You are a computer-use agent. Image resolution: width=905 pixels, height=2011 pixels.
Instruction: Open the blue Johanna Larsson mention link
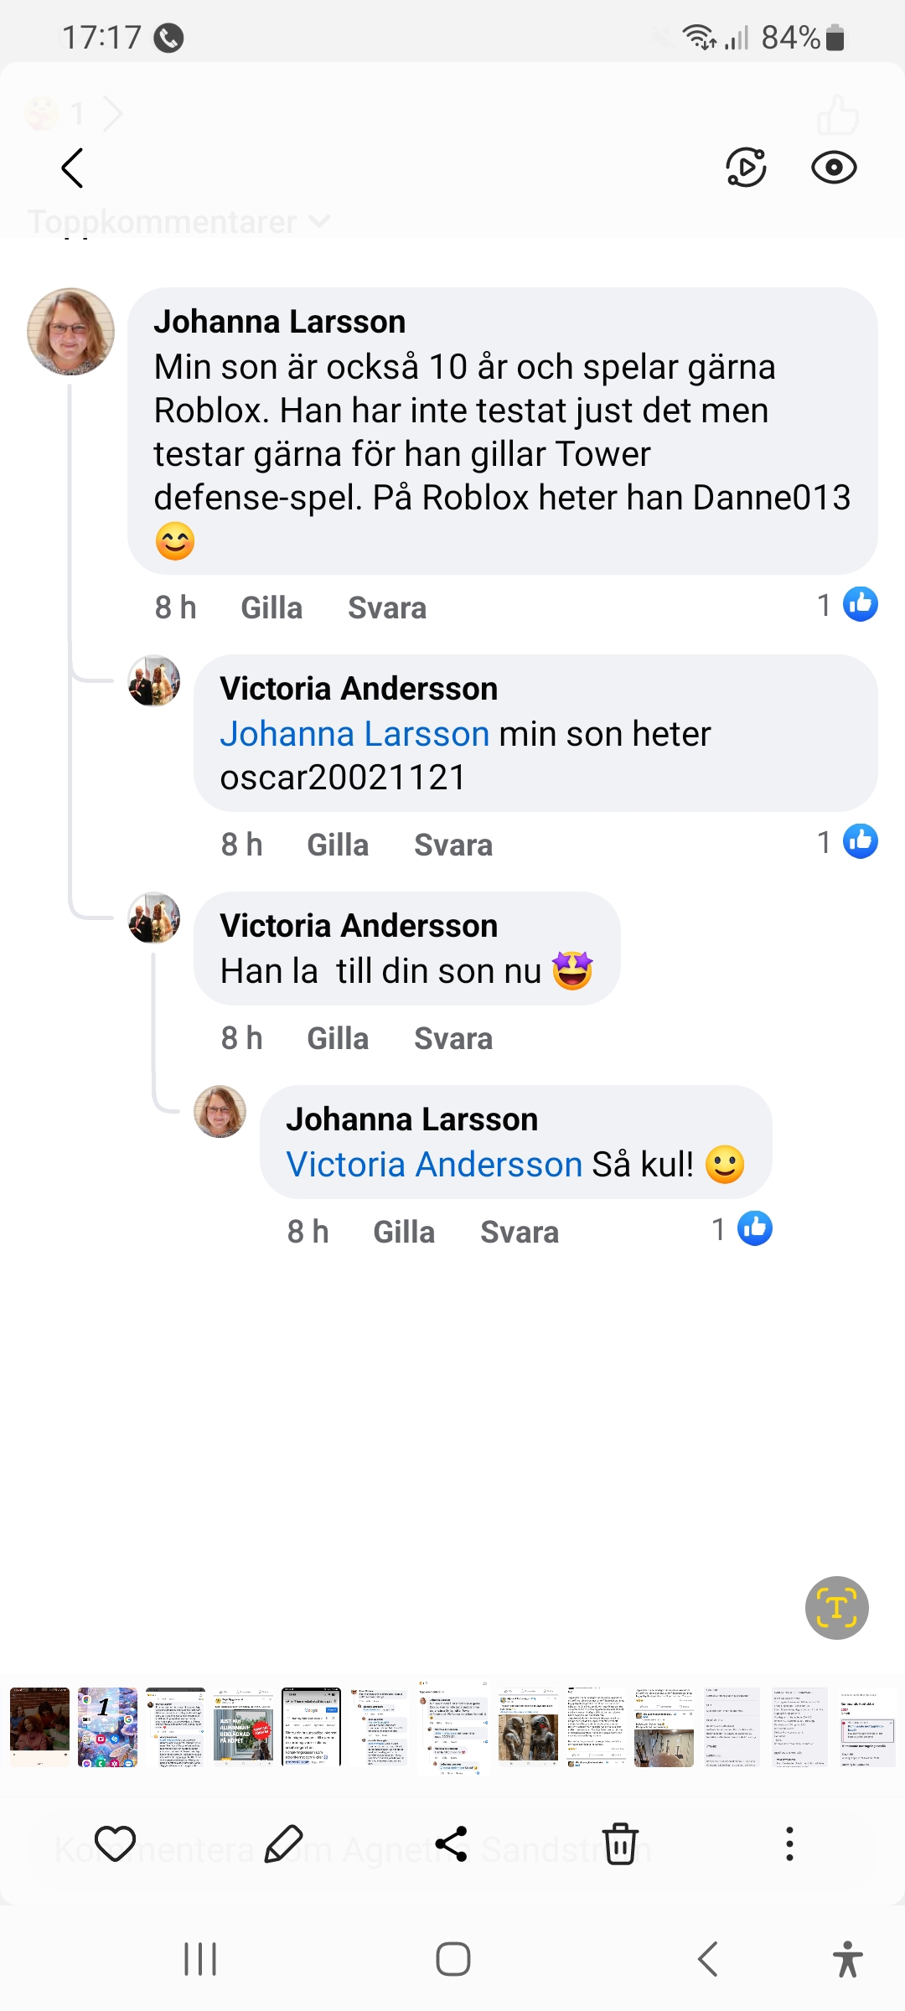click(354, 734)
